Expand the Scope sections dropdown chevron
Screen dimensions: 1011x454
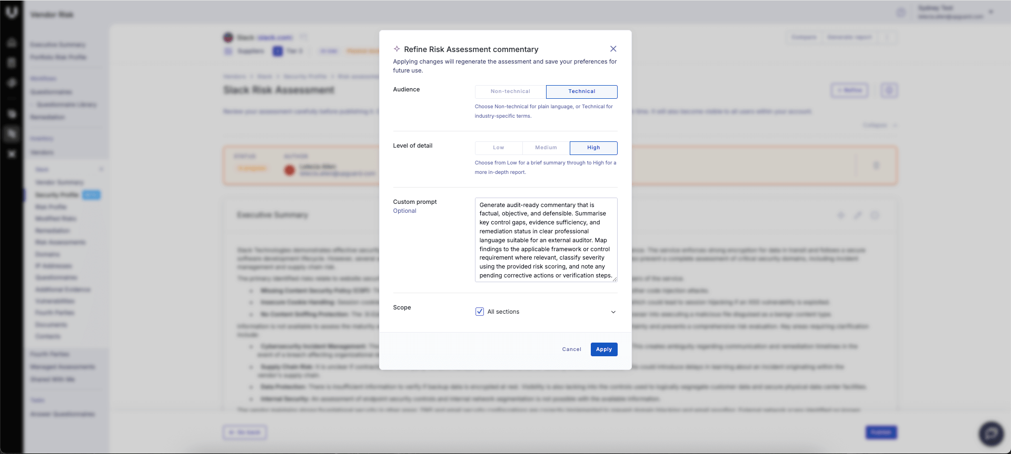(x=613, y=312)
